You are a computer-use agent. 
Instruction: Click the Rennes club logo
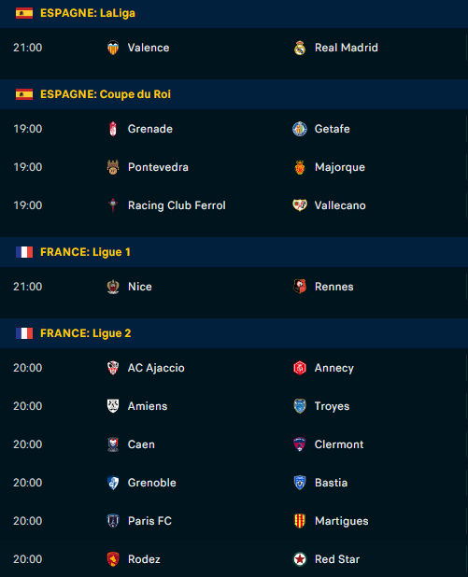pyautogui.click(x=300, y=287)
